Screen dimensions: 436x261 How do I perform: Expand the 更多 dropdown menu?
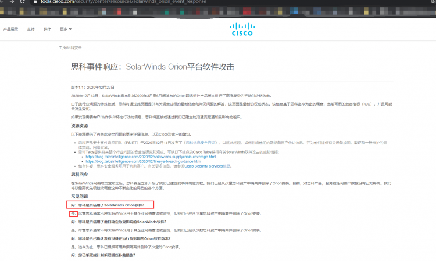pyautogui.click(x=66, y=29)
